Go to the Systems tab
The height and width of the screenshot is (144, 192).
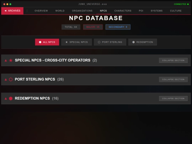pyautogui.click(x=156, y=11)
